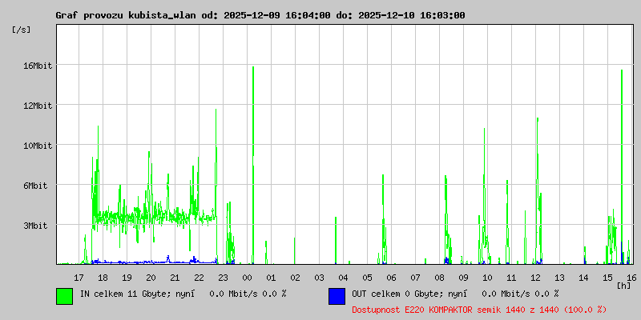Click hour label '16' on x-axis
This screenshot has height=320, width=641.
[x=631, y=278]
